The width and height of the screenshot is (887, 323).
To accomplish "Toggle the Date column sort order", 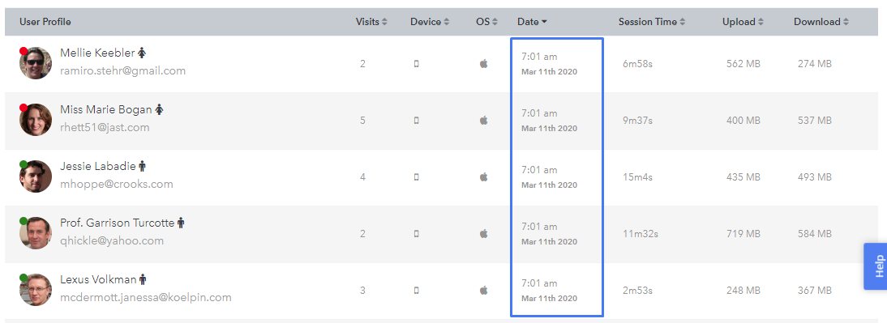I will click(x=532, y=22).
